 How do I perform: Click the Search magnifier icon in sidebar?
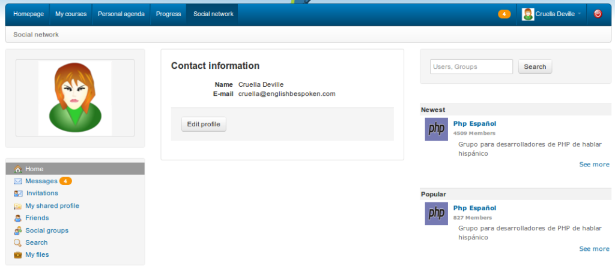click(18, 242)
